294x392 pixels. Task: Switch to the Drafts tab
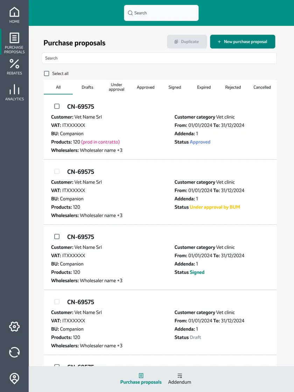87,87
